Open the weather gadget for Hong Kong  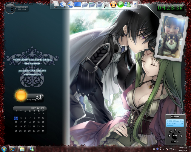21,96
